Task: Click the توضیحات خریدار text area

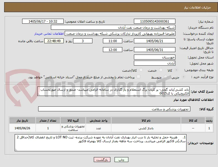Action: [x=100, y=143]
